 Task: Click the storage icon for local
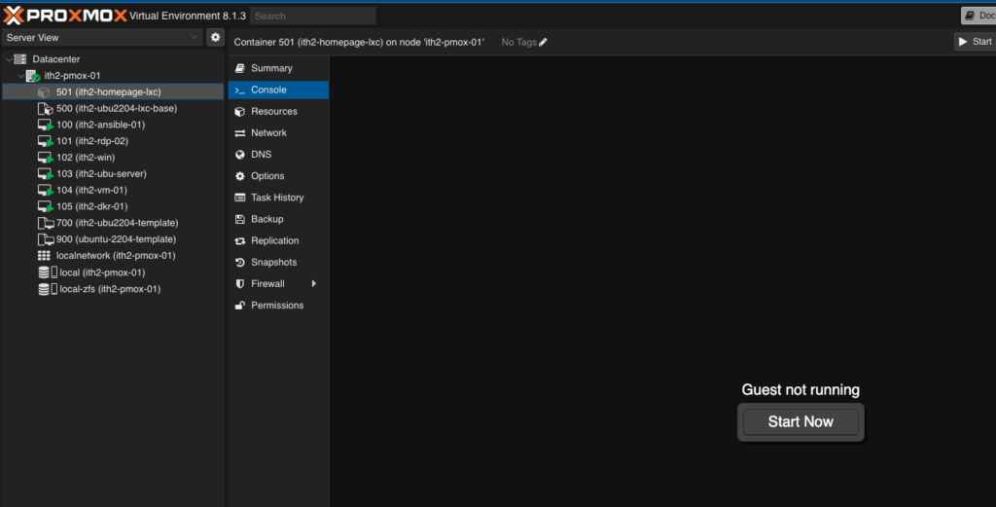(48, 272)
